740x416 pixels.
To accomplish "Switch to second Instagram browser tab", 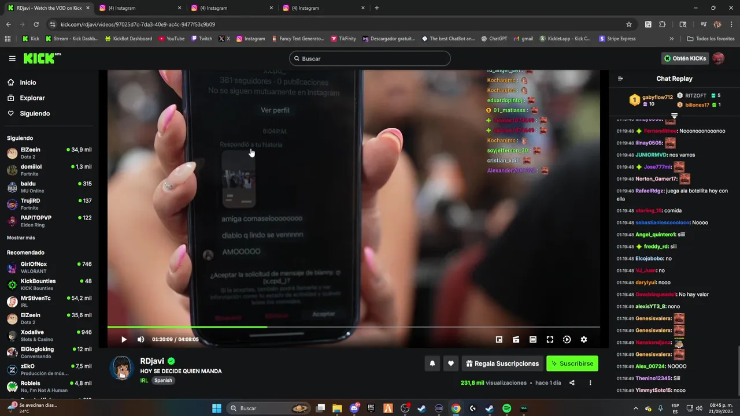I will [x=231, y=8].
